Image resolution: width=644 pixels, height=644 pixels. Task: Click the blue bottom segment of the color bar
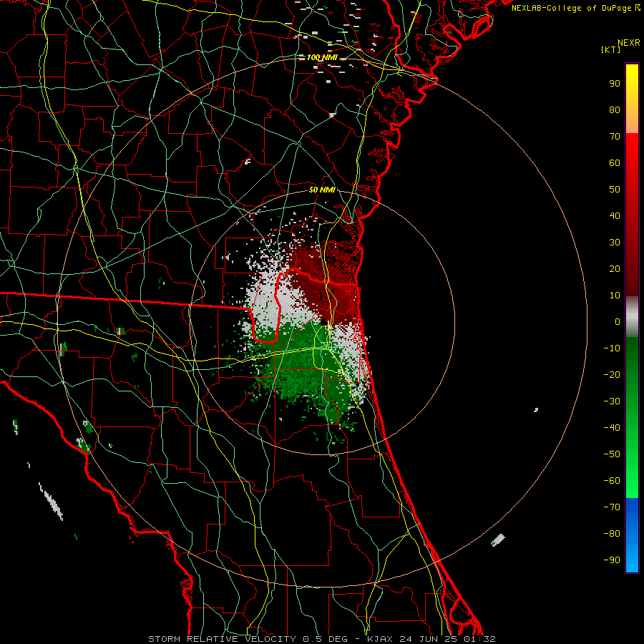tap(632, 535)
